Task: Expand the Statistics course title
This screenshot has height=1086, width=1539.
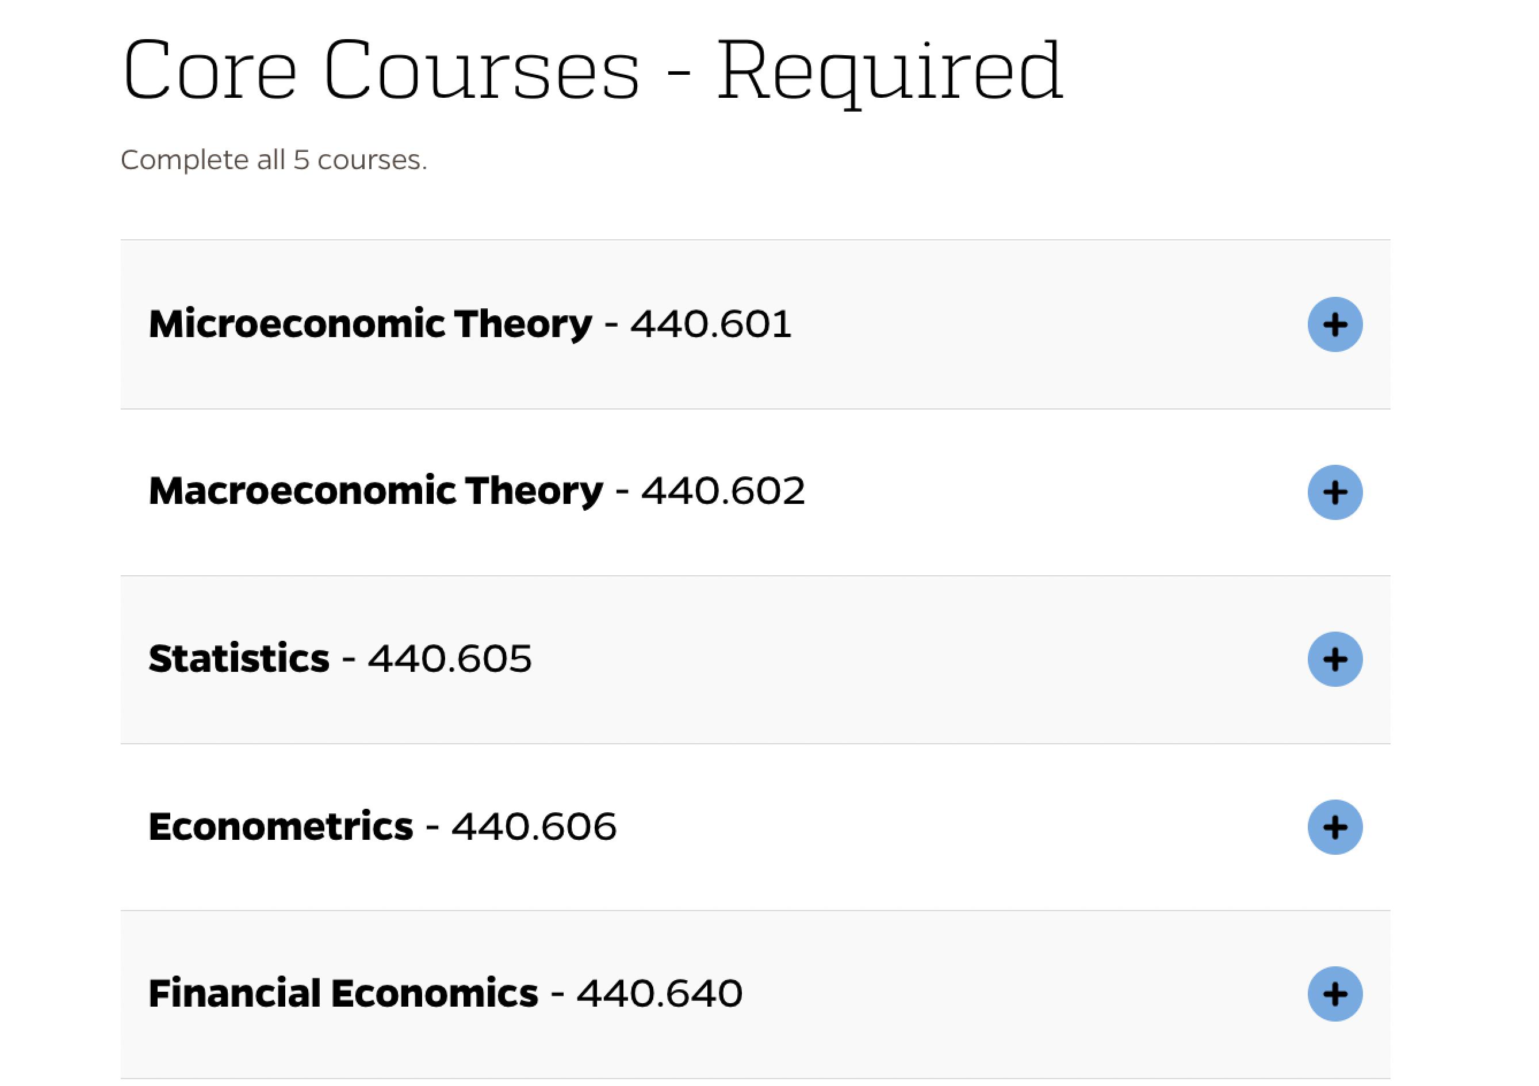Action: pos(239,658)
